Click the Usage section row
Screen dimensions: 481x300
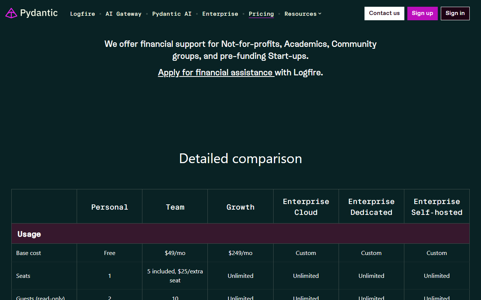click(240, 234)
